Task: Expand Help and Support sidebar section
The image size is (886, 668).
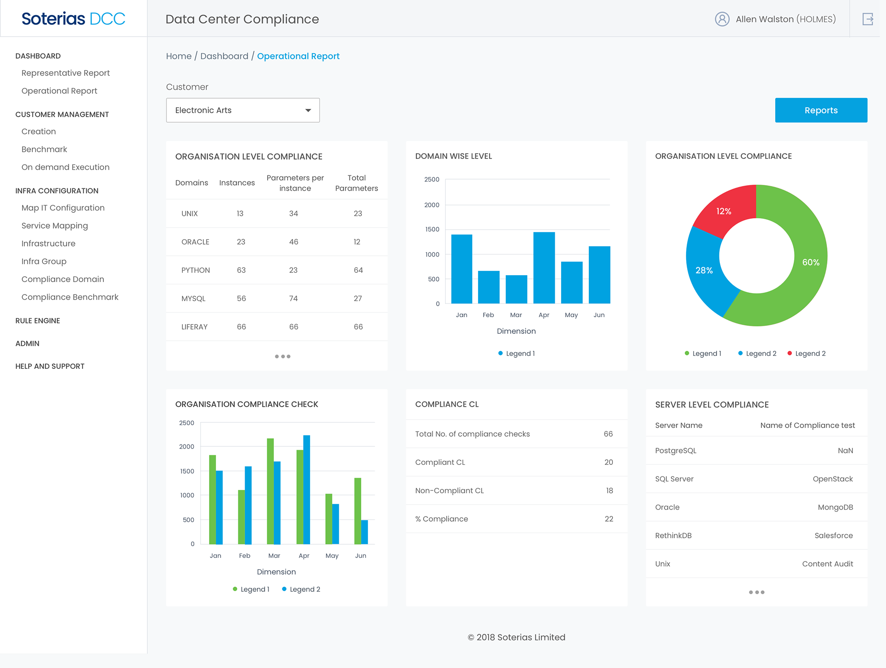Action: [50, 366]
